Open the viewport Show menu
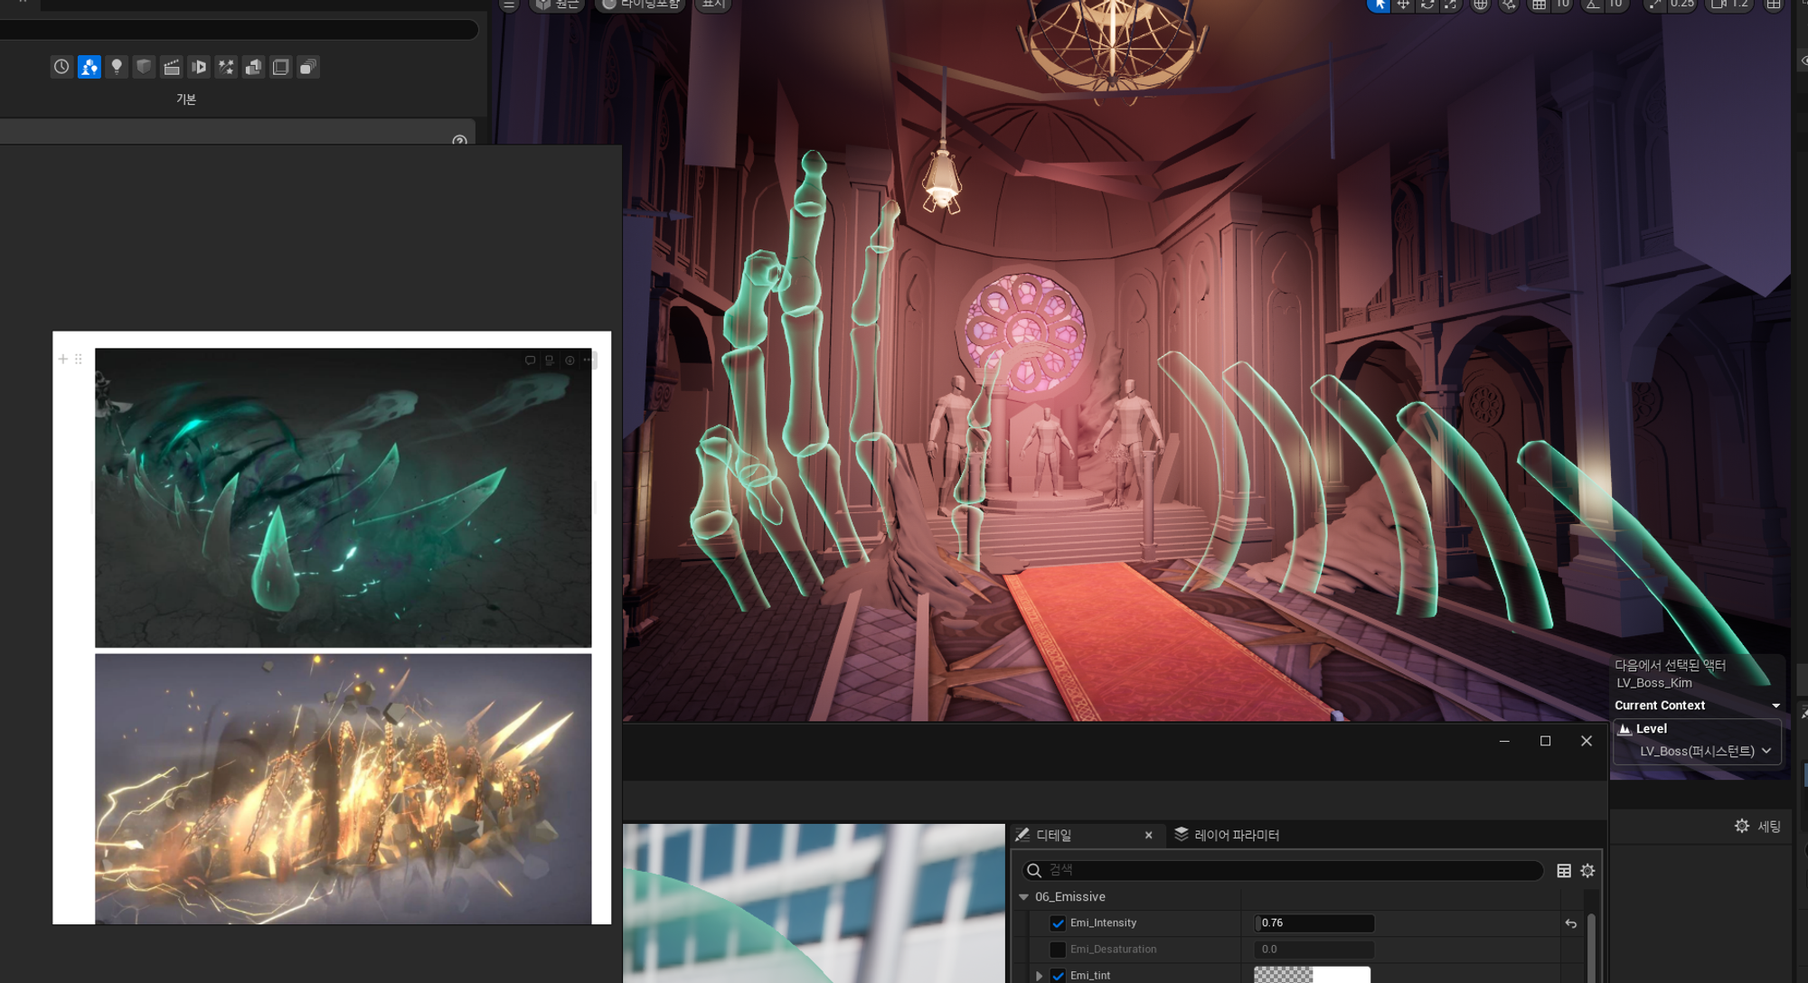This screenshot has height=983, width=1808. pyautogui.click(x=713, y=5)
